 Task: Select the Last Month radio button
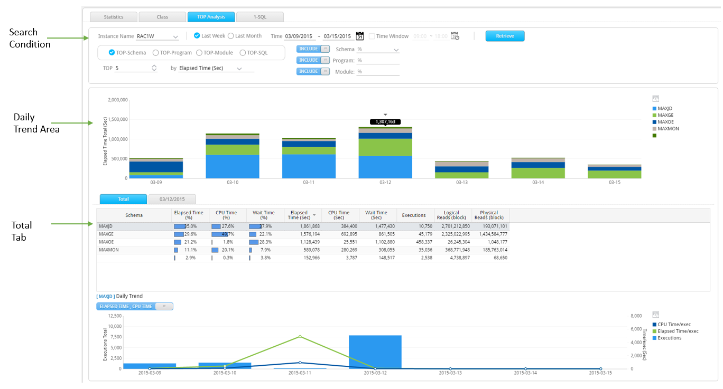pos(230,36)
